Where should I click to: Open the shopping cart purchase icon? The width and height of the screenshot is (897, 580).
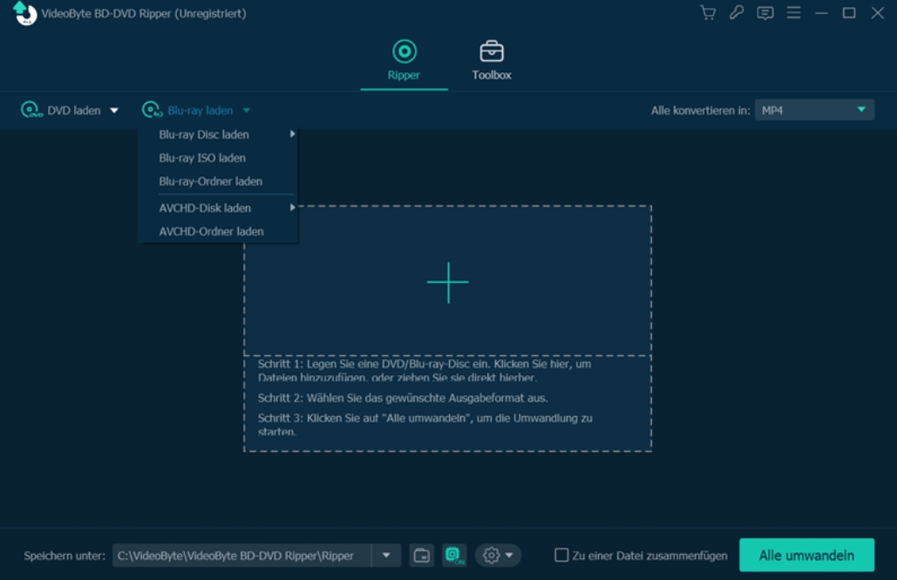coord(708,12)
